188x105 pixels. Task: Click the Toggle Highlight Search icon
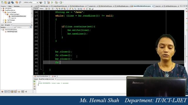(x=65, y=9)
